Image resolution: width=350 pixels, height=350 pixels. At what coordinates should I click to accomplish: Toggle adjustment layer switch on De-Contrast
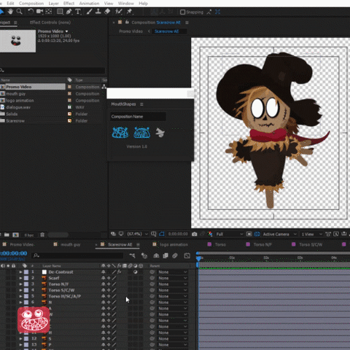[x=136, y=272]
